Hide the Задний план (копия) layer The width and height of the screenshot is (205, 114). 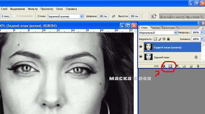141,47
